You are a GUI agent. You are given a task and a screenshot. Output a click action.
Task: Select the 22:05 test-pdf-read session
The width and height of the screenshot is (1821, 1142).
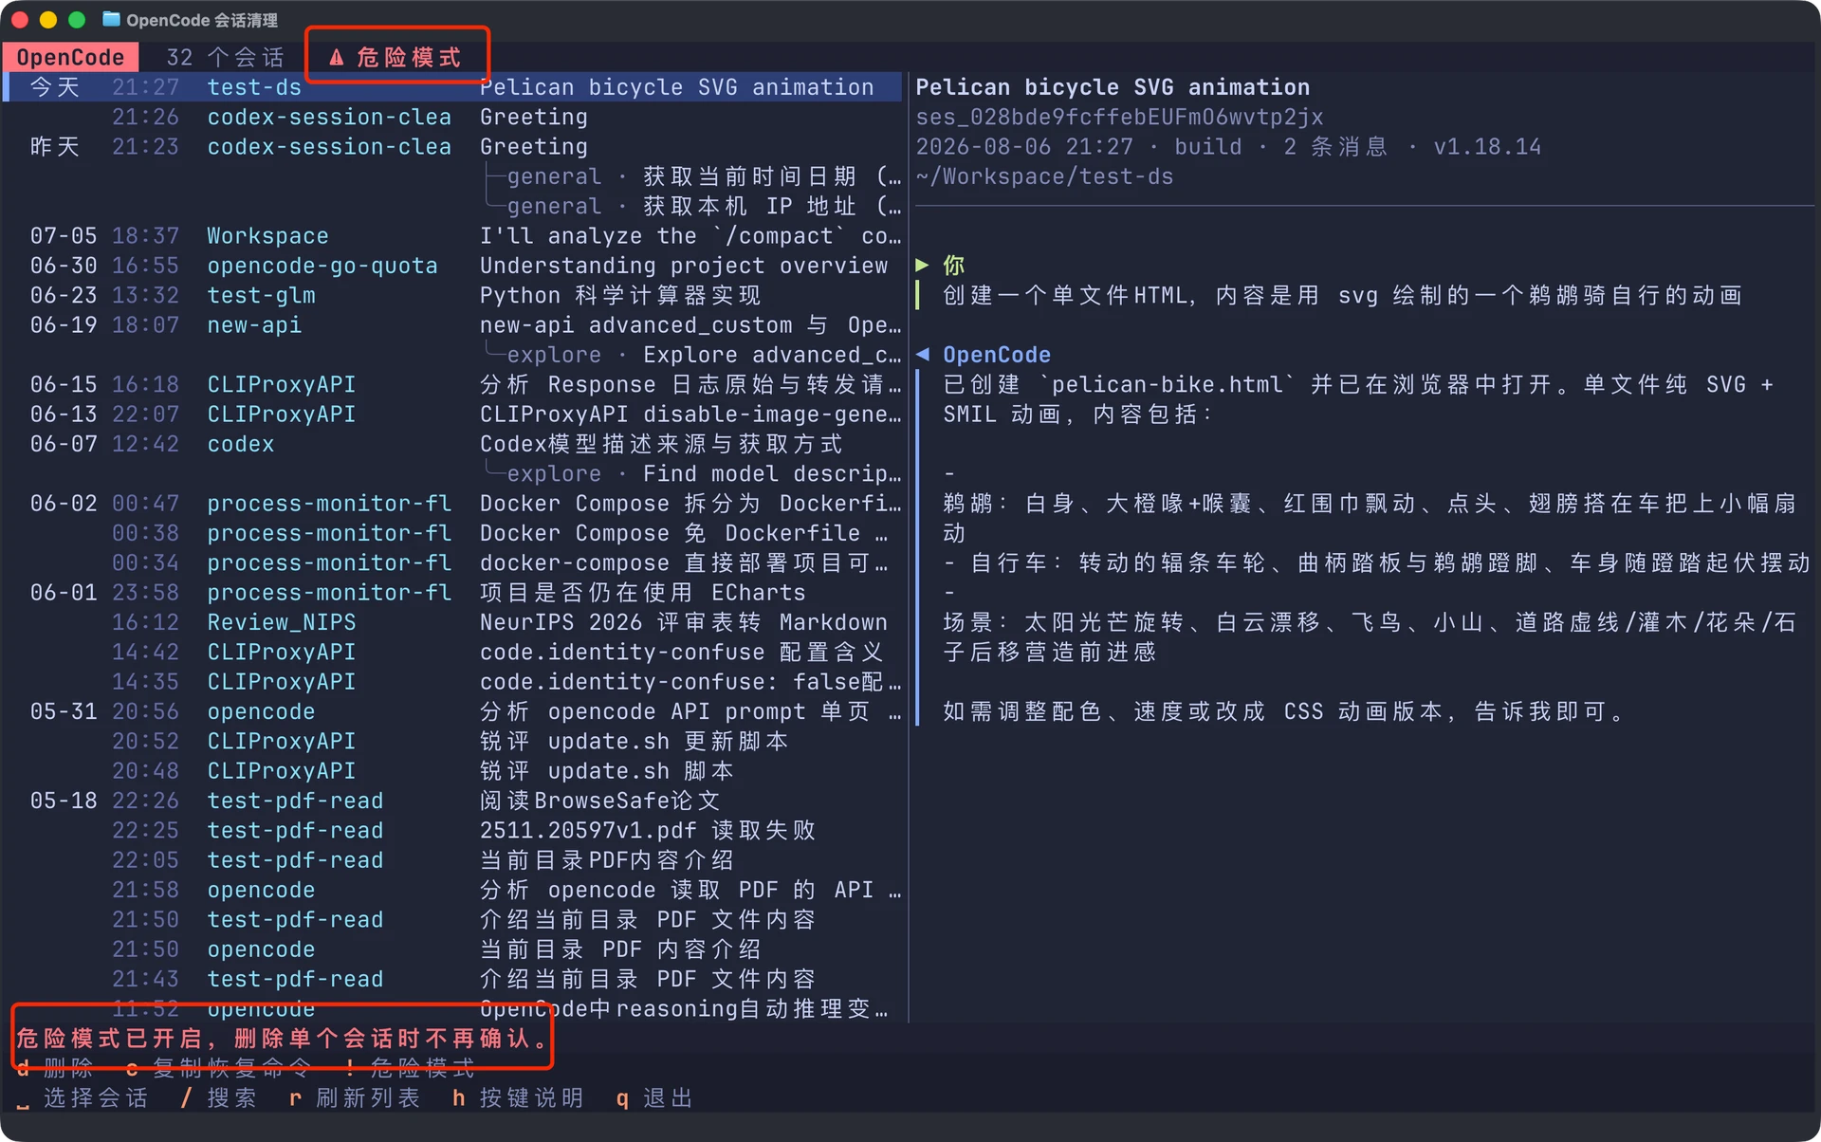tap(451, 860)
